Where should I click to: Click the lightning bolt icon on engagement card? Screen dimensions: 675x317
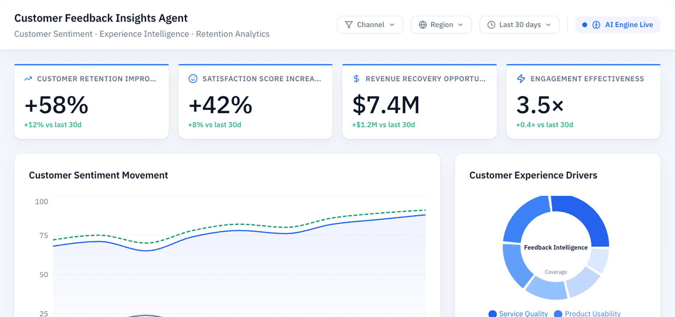tap(521, 79)
